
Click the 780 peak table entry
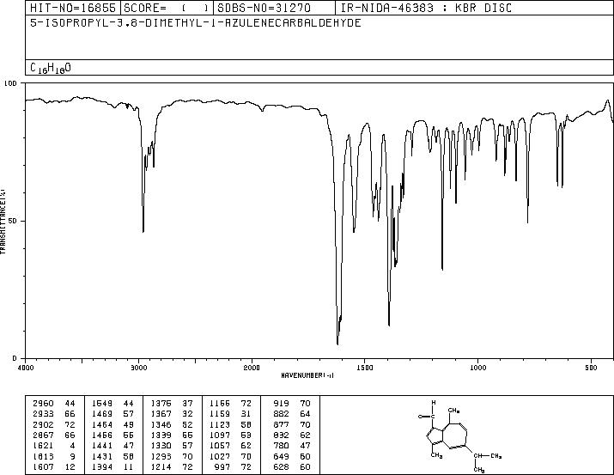pyautogui.click(x=292, y=446)
